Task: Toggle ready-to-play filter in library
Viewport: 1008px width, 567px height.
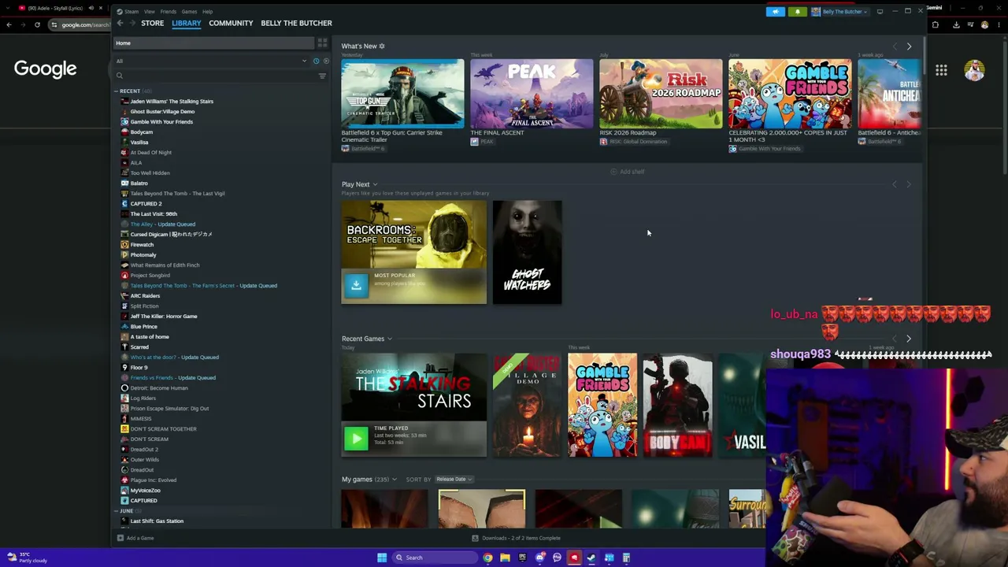Action: [x=326, y=61]
